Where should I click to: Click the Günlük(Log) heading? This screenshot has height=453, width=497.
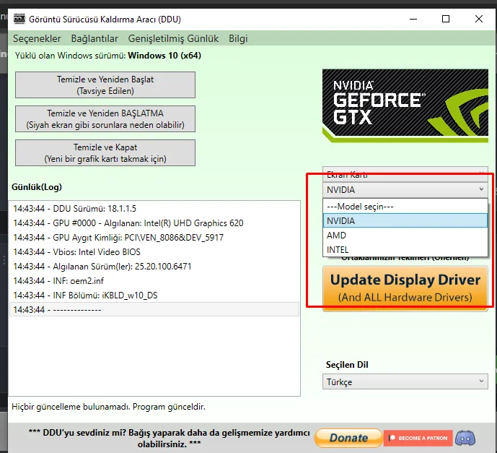click(x=37, y=187)
